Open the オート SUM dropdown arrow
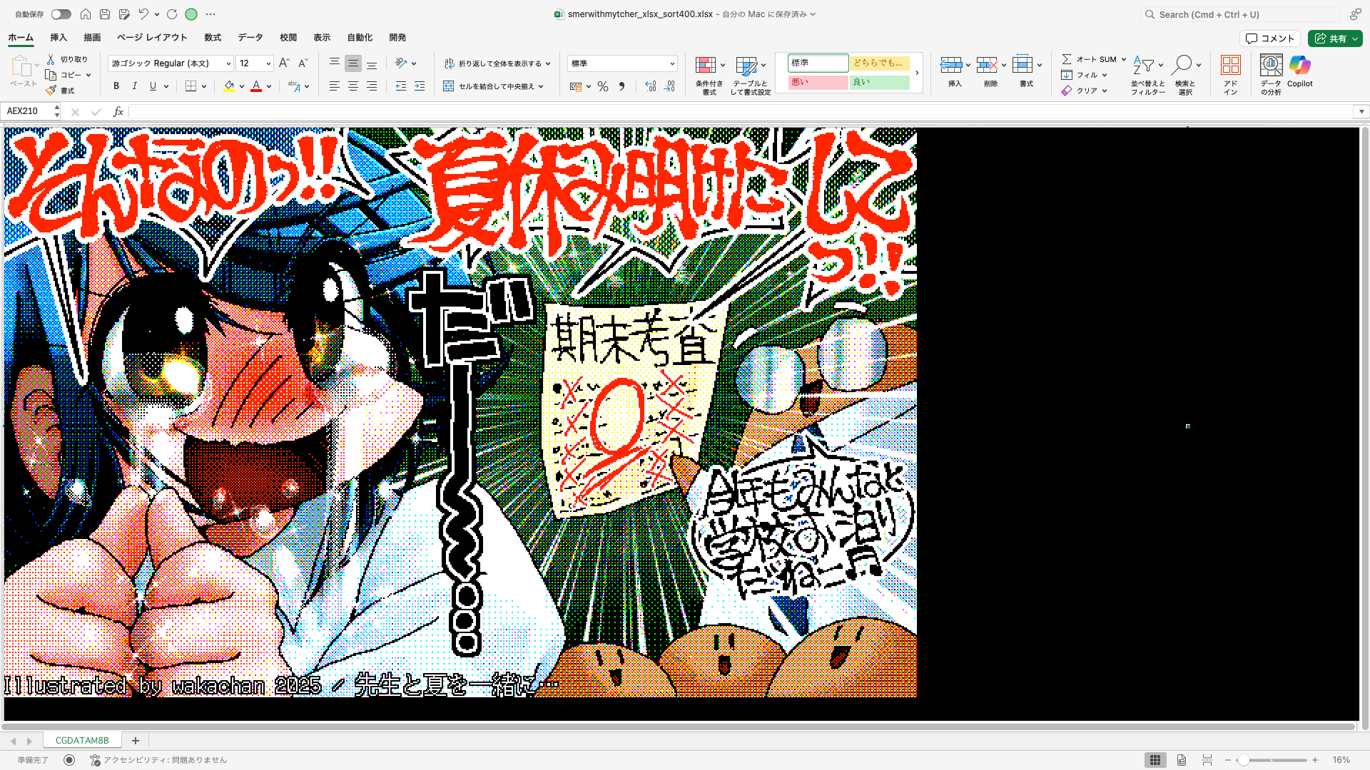Image resolution: width=1370 pixels, height=770 pixels. pos(1123,59)
